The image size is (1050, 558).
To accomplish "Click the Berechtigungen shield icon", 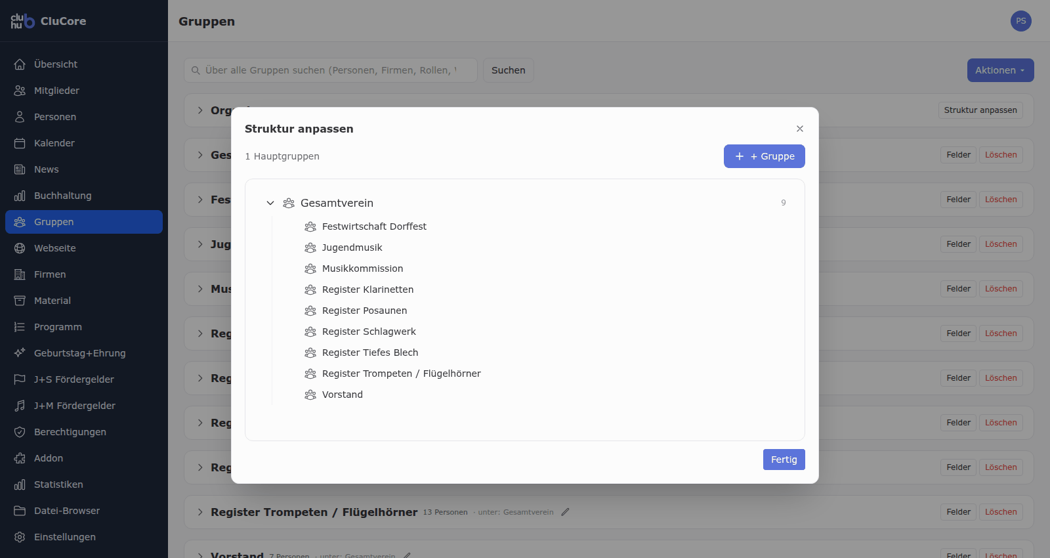I will pyautogui.click(x=20, y=432).
